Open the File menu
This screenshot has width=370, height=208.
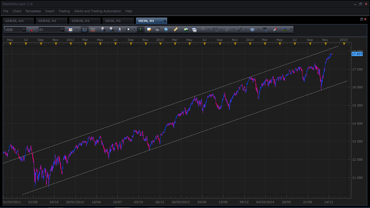tap(6, 11)
